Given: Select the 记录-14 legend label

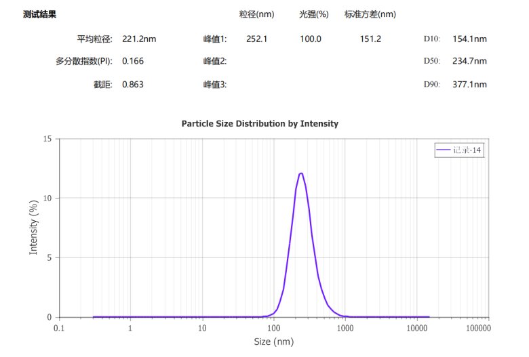Looking at the screenshot, I should coord(467,151).
